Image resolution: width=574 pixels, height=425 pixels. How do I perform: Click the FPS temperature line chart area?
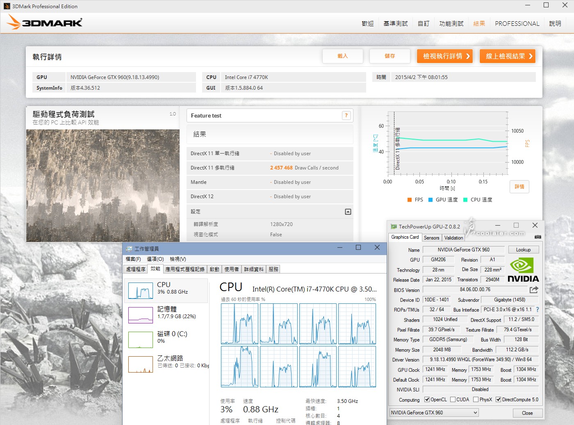coord(448,143)
